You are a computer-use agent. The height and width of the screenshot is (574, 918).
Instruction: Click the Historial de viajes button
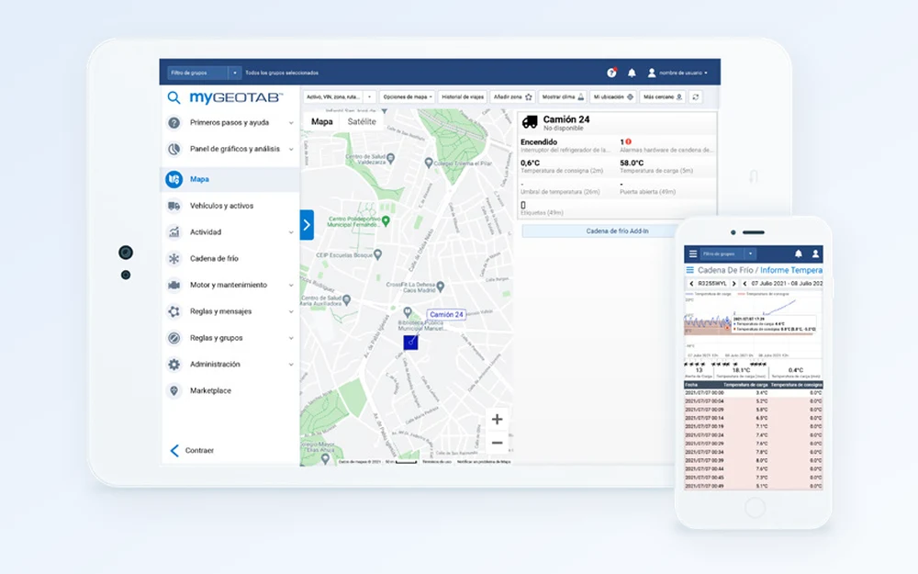(463, 96)
